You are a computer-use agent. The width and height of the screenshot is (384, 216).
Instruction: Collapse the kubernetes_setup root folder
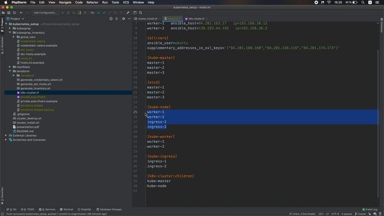coord(6,24)
